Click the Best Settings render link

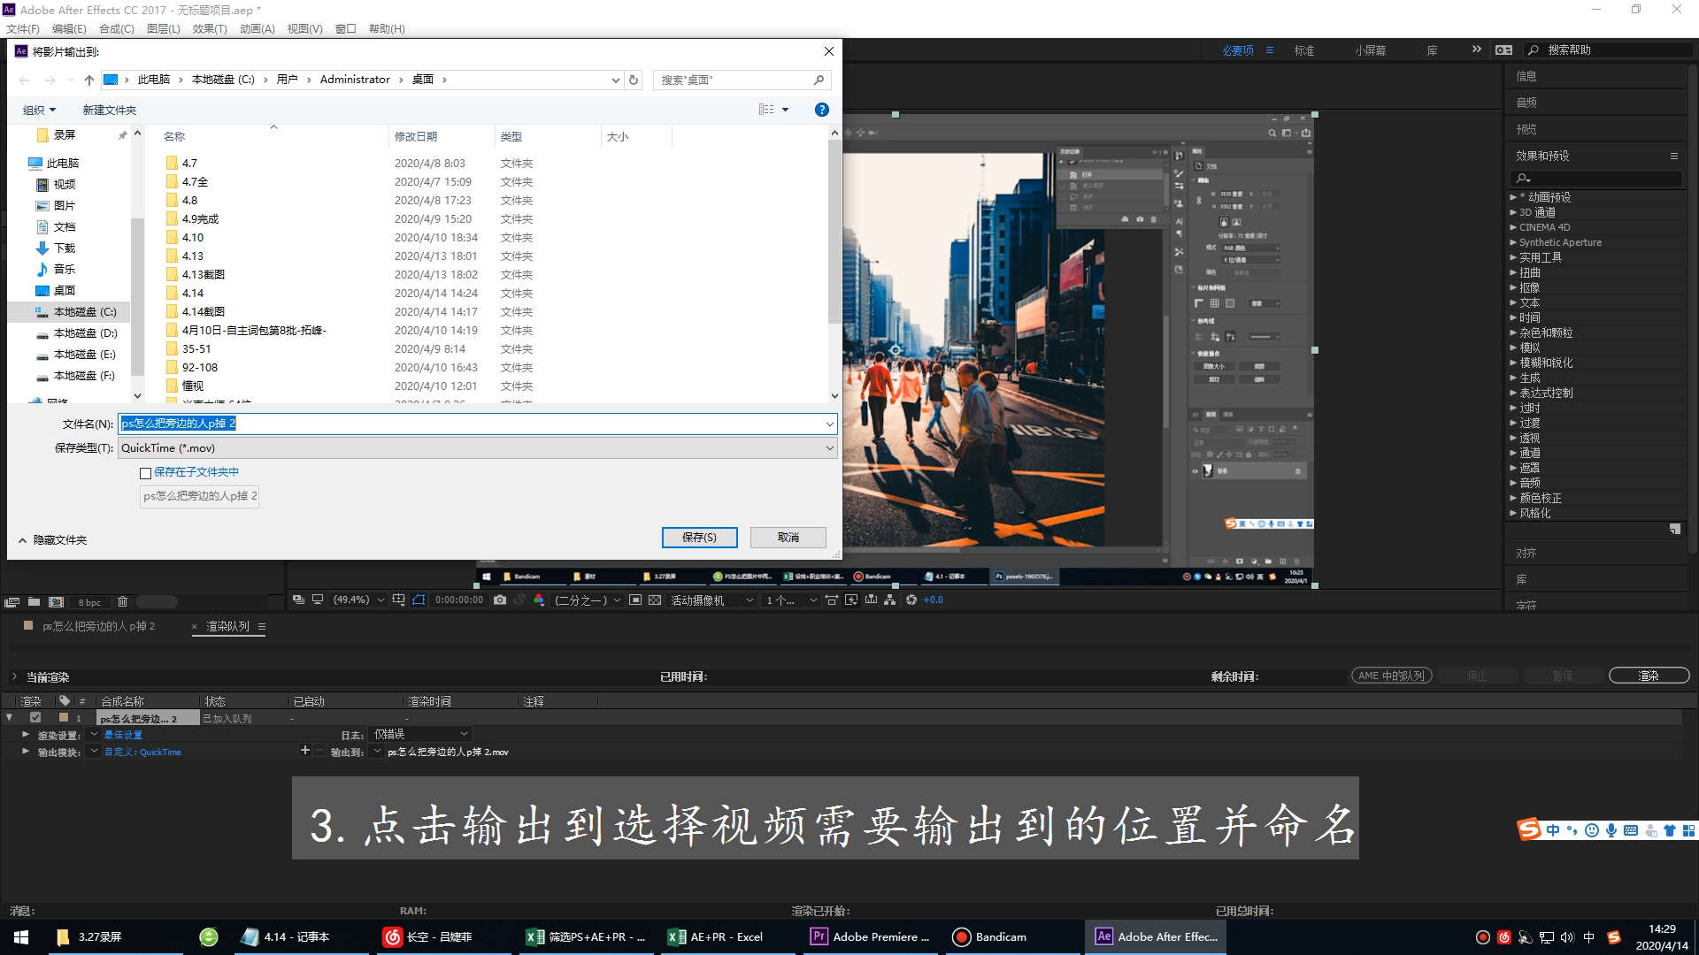pyautogui.click(x=123, y=735)
